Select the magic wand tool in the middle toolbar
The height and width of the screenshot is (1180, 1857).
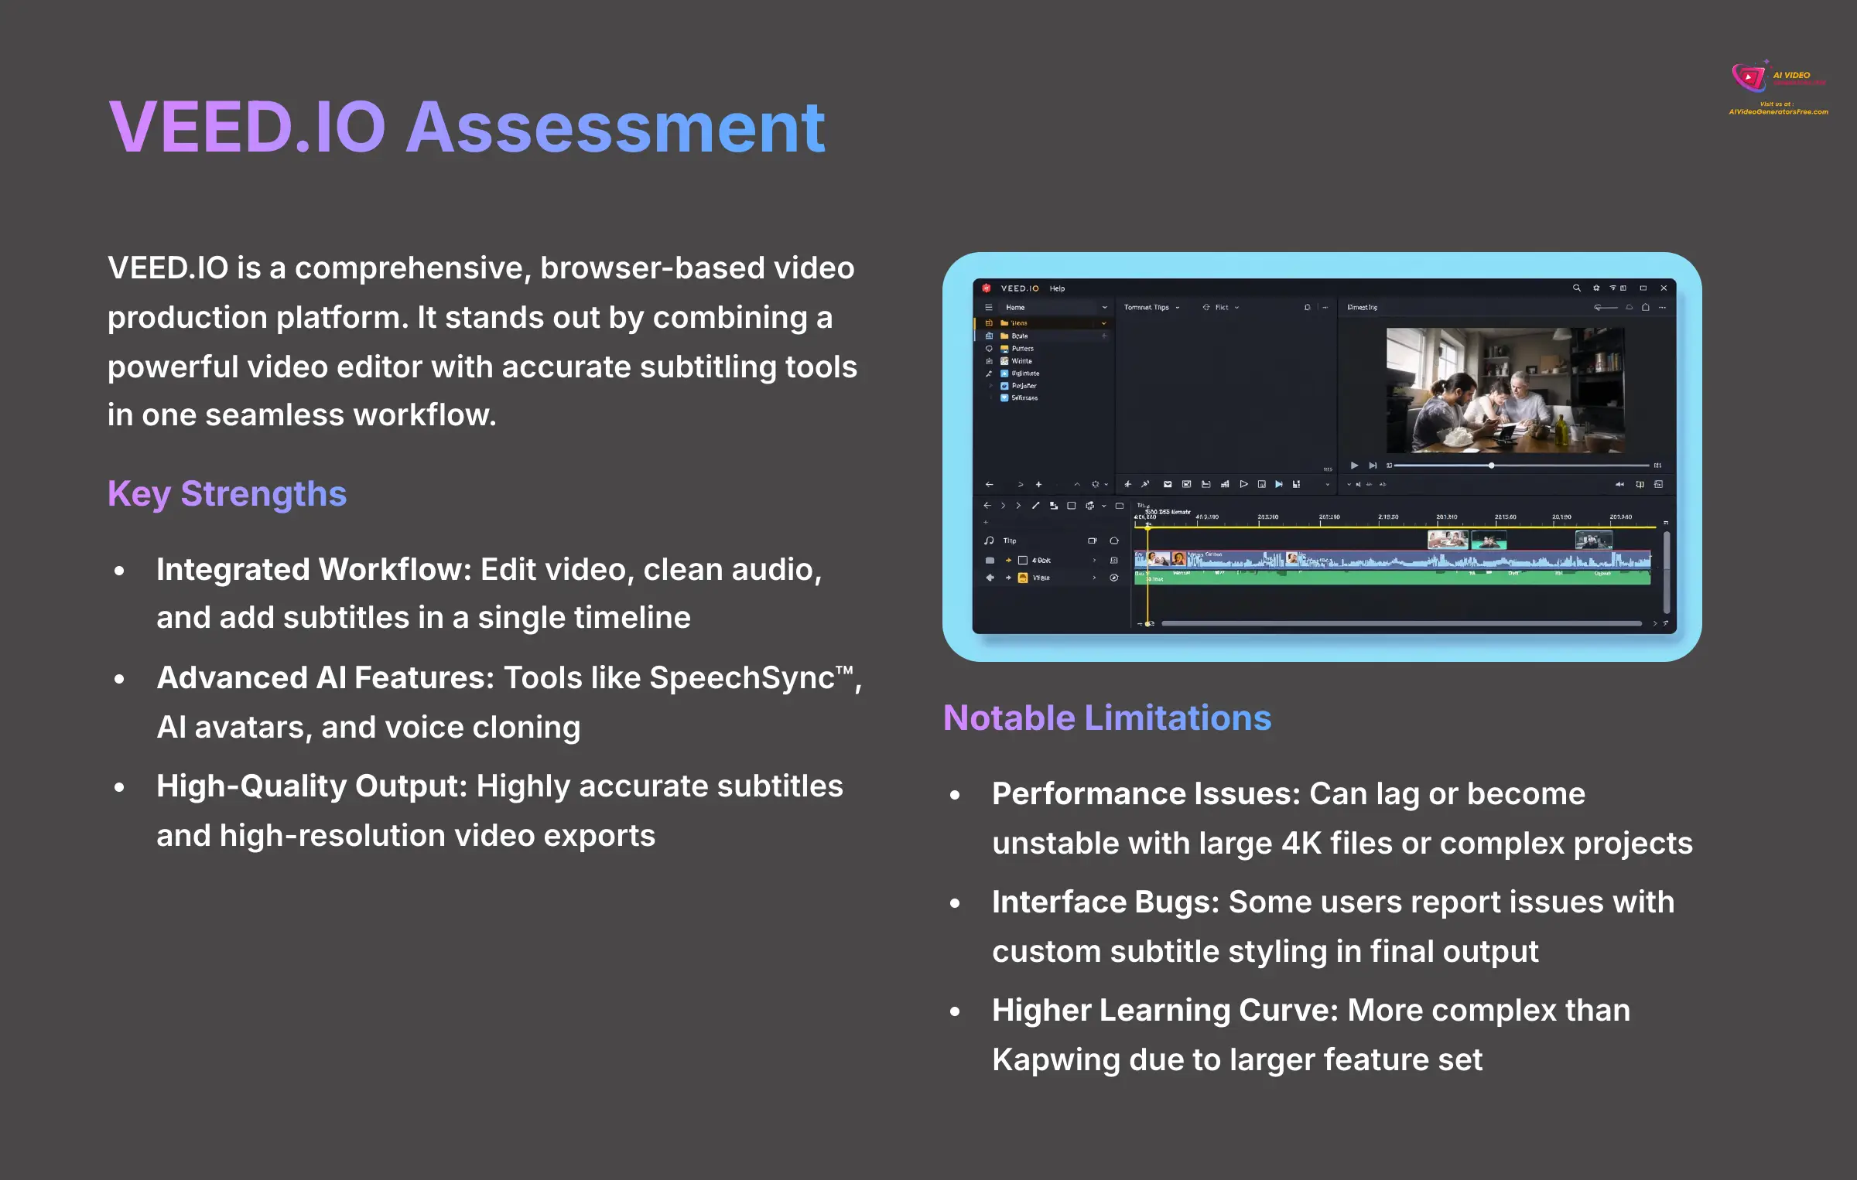coord(1145,485)
